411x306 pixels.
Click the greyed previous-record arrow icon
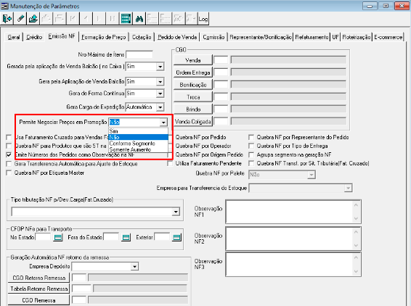tap(86, 19)
